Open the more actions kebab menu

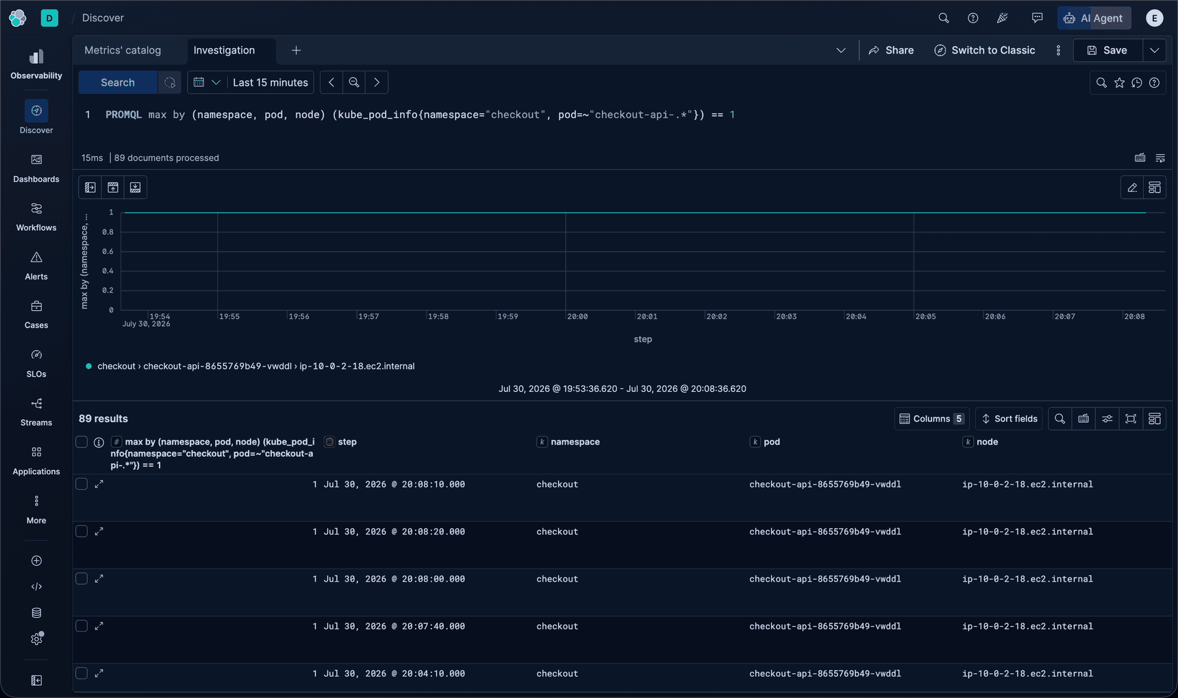(x=1058, y=50)
